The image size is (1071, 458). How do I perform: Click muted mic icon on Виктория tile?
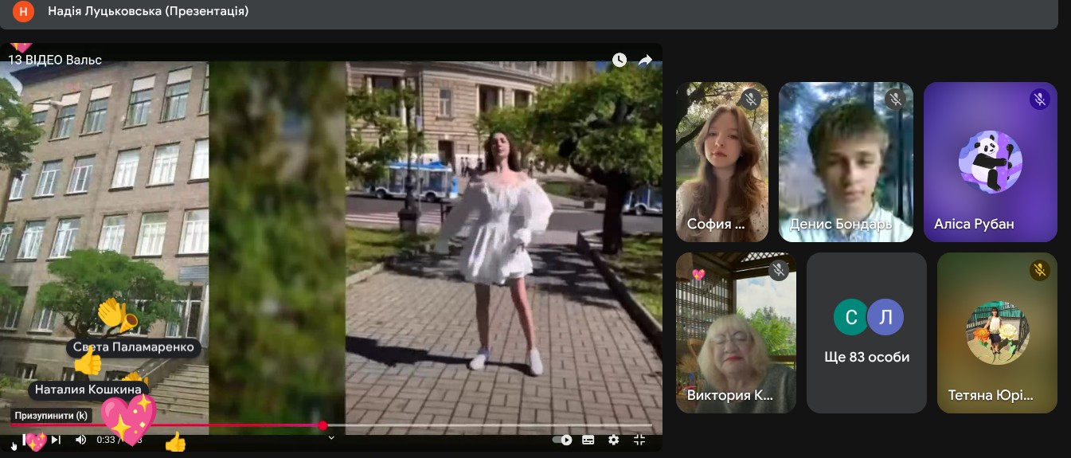coord(779,270)
